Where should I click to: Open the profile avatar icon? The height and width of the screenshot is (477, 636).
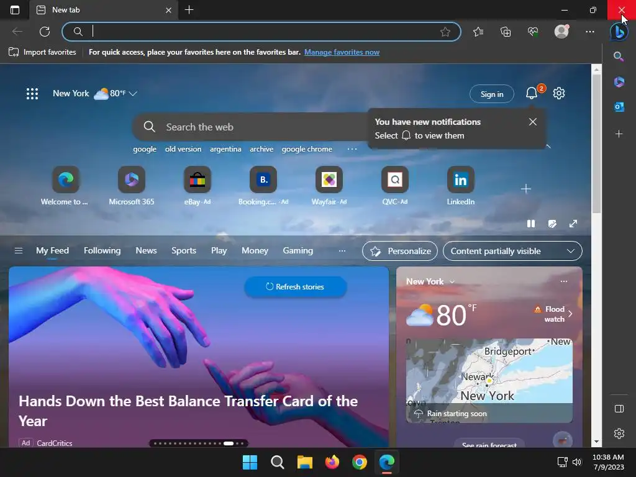coord(561,32)
